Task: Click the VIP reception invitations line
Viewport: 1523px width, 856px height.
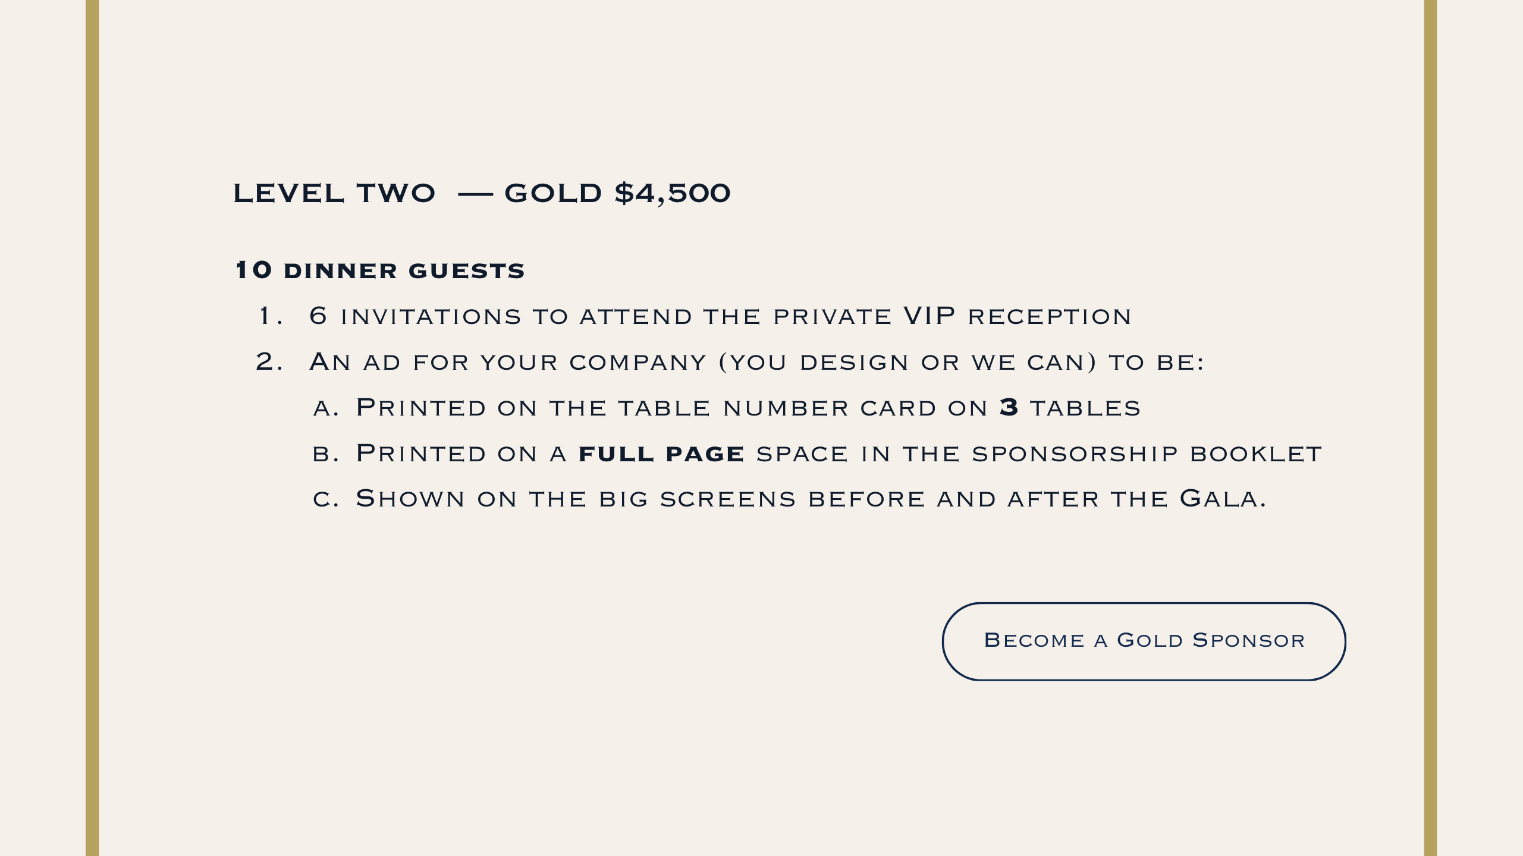Action: tap(720, 316)
